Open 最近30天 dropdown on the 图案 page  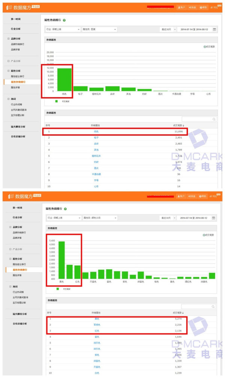click(x=168, y=29)
